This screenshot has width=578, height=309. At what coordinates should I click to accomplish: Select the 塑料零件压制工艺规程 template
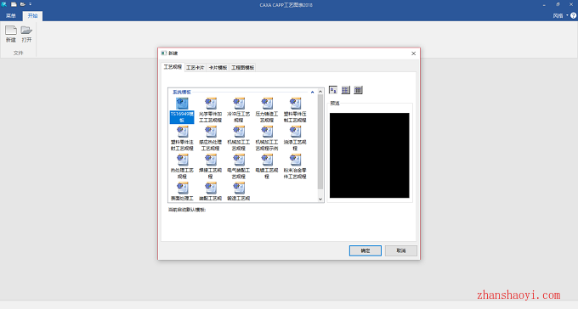(295, 110)
